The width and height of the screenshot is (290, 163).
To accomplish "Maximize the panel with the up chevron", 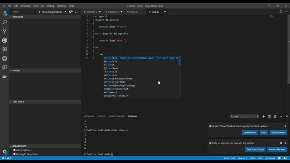I will (281, 116).
